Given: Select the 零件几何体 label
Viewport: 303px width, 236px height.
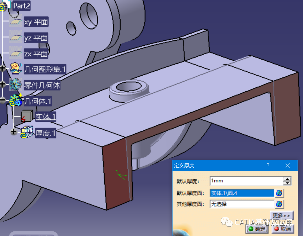Looking at the screenshot, I should pos(42,85).
